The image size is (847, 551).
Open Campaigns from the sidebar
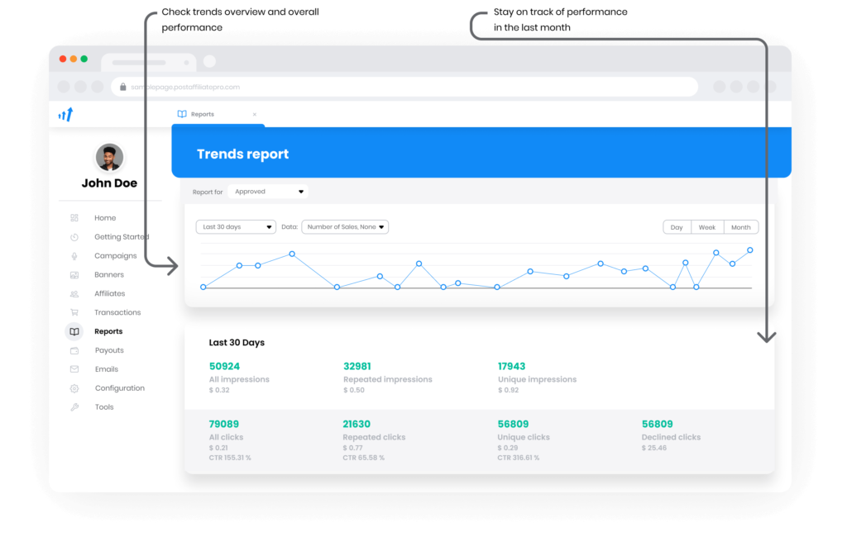[x=74, y=255]
